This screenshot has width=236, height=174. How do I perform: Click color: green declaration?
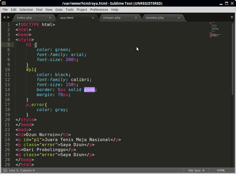54,50
